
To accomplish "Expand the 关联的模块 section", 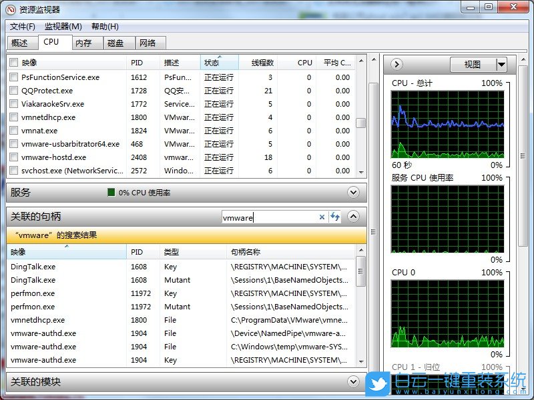I will point(353,382).
